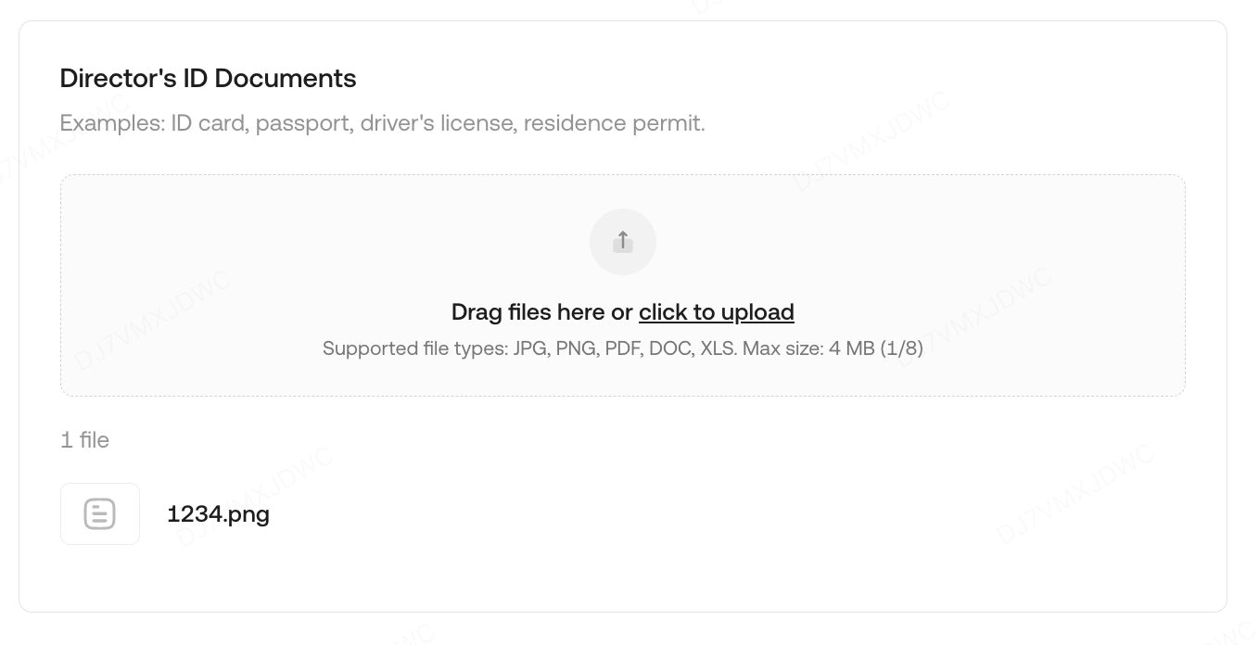Click 'JPG' in the supported types list
This screenshot has height=645, width=1259.
click(529, 349)
